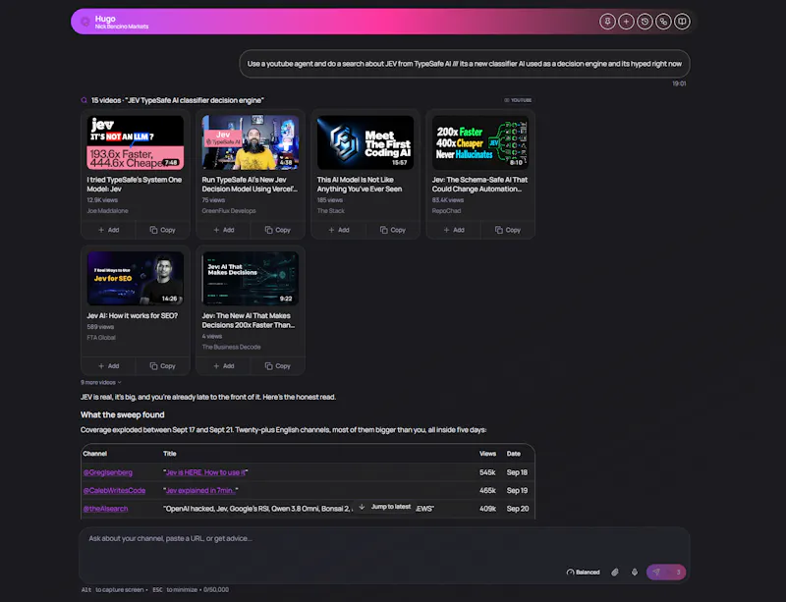Open chat history clock icon in header
The width and height of the screenshot is (786, 602).
click(645, 22)
